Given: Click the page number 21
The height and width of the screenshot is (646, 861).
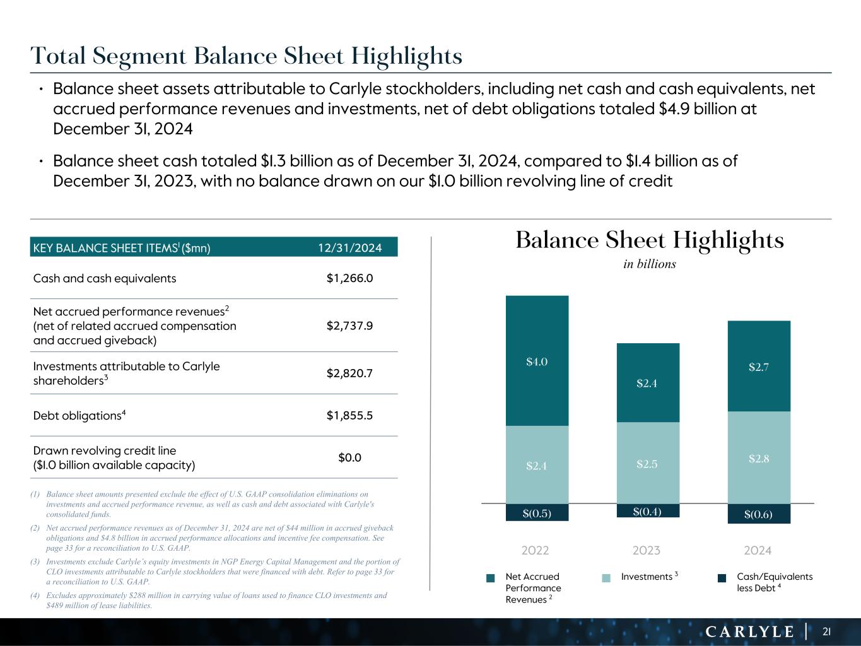Looking at the screenshot, I should pyautogui.click(x=827, y=631).
